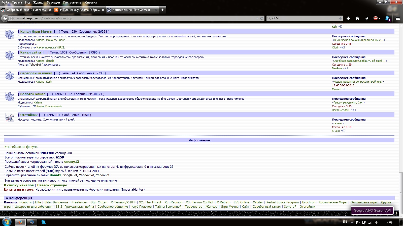Open the Firefox hamburger menu
The width and height of the screenshot is (403, 226).
click(x=398, y=18)
